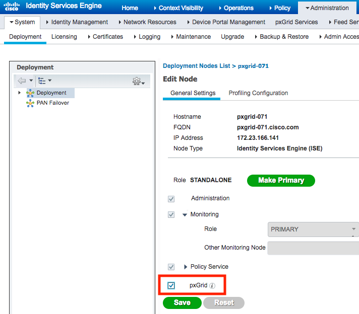Open the Monitoring Role PRIMARY dropdown
This screenshot has width=359, height=314.
pyautogui.click(x=313, y=229)
